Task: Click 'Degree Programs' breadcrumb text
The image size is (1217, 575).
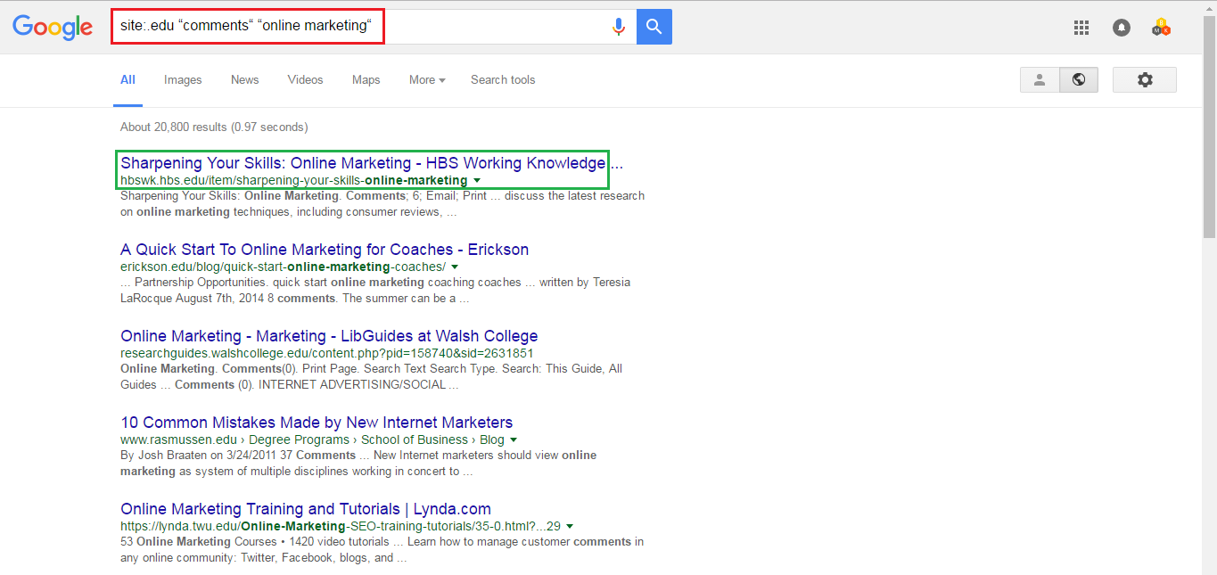Action: [x=299, y=439]
